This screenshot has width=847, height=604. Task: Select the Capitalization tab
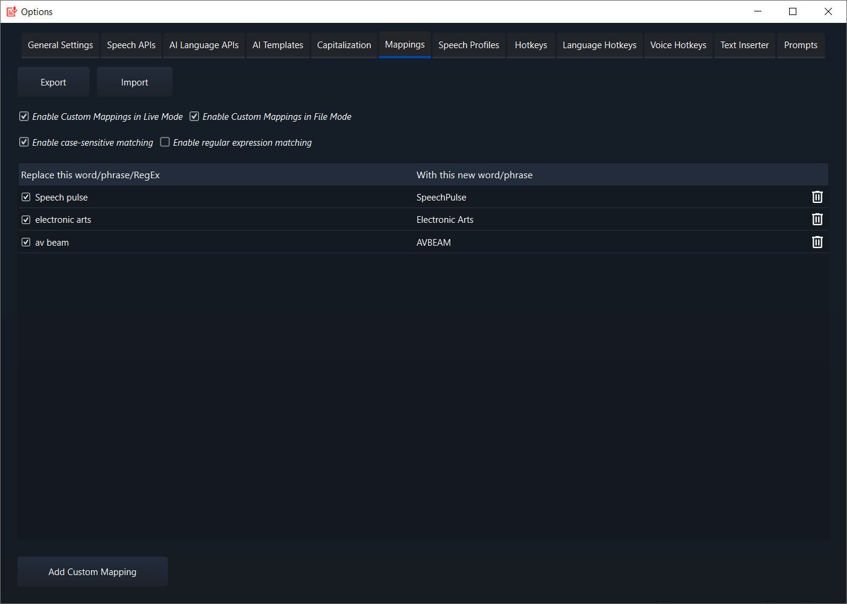point(344,45)
